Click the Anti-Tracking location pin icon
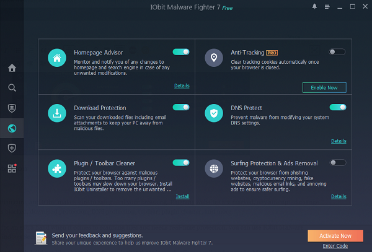 coord(214,58)
